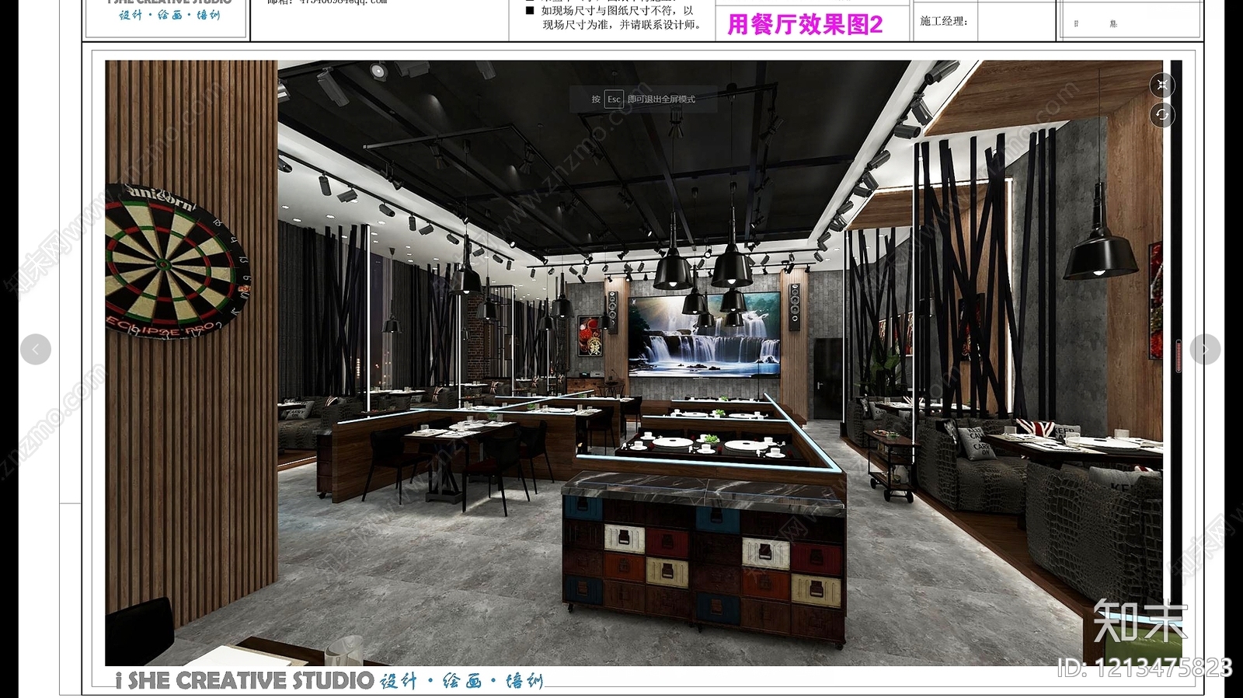Click the 施工经理 label in the title block

pyautogui.click(x=944, y=21)
